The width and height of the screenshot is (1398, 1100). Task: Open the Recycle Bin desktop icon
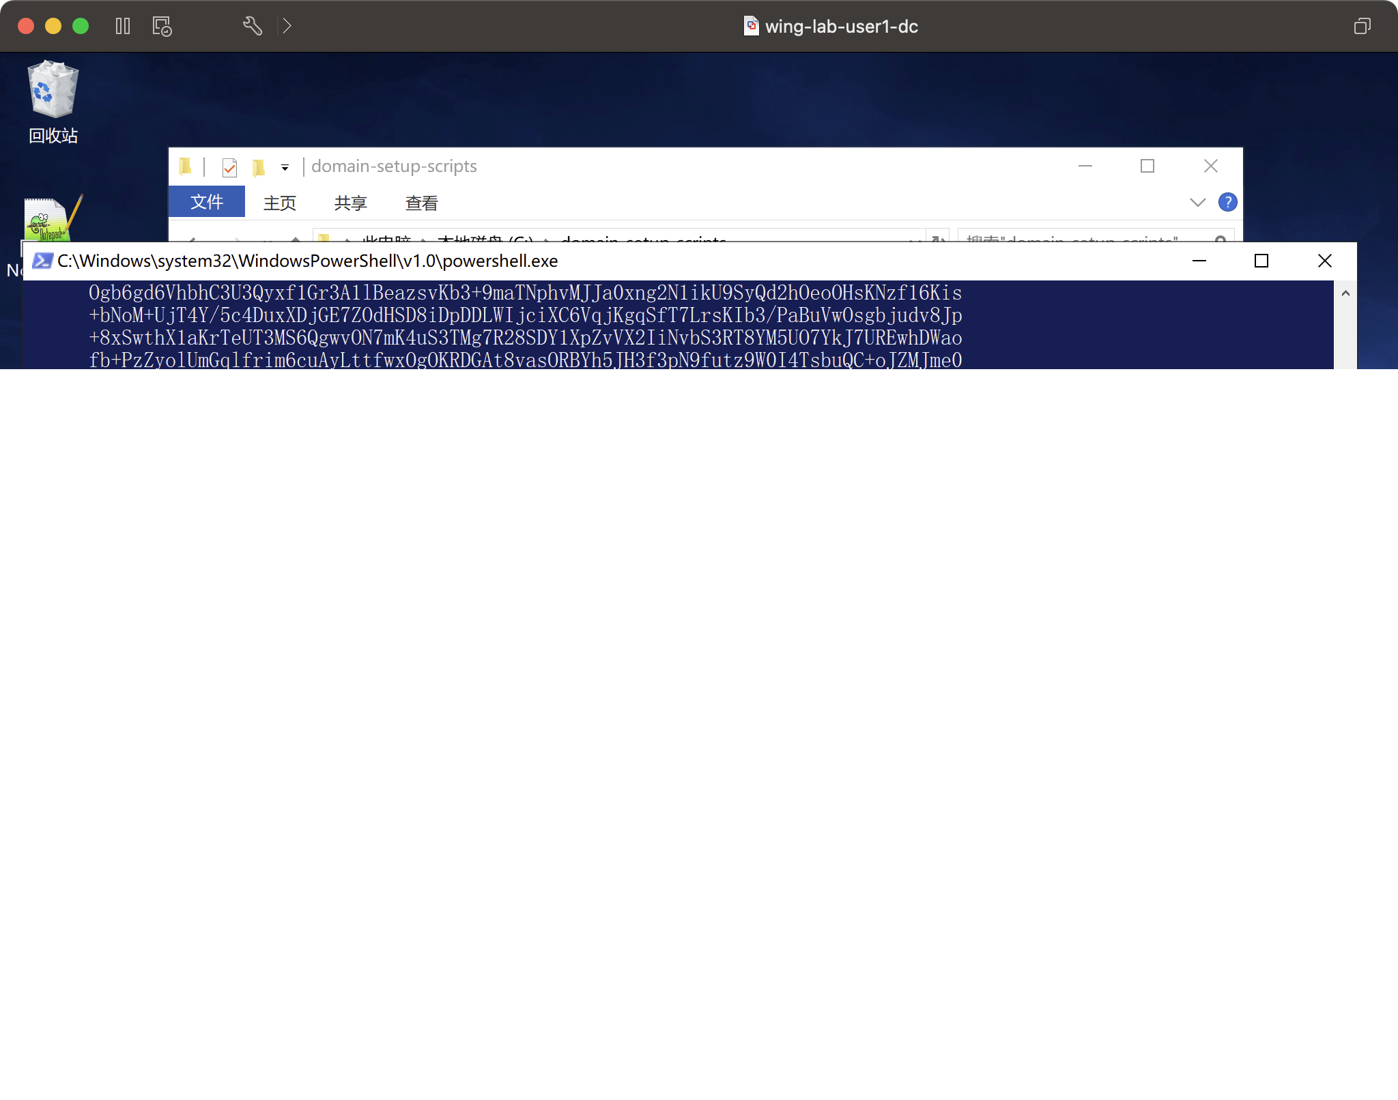click(53, 101)
